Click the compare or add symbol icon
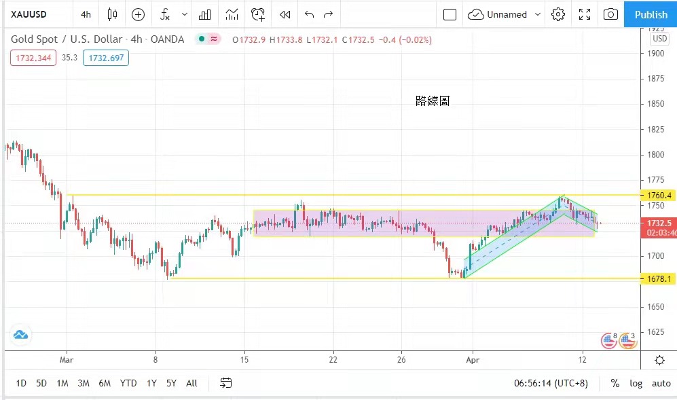The height and width of the screenshot is (400, 677). [138, 14]
